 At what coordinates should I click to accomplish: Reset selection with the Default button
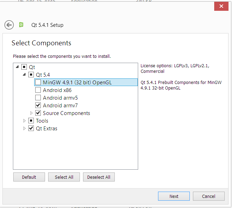pyautogui.click(x=29, y=177)
